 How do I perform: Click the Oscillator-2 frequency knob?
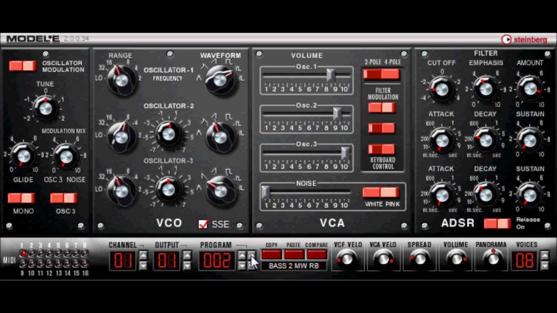168,134
